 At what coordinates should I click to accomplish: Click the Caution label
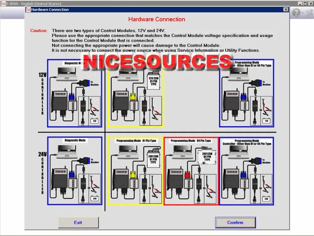pyautogui.click(x=39, y=31)
